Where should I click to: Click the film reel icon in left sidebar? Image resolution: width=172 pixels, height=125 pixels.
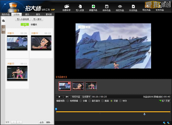click(3, 21)
